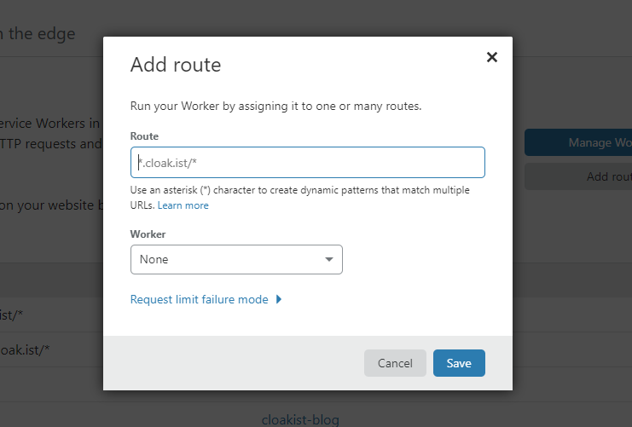Open the Worker dropdown showing None
632x427 pixels.
tap(235, 259)
